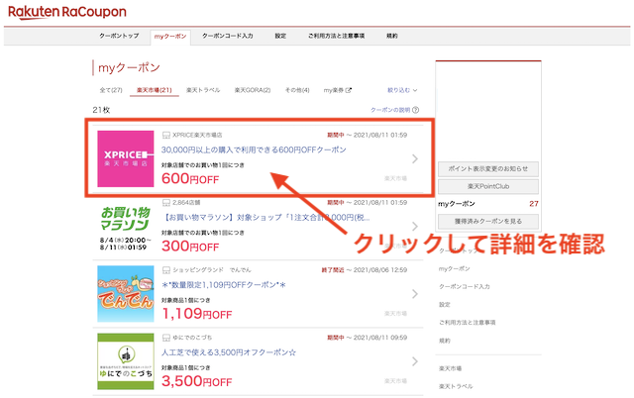634x398 pixels.
Task: Click the 1,109円OFF discount amount
Action: point(196,314)
